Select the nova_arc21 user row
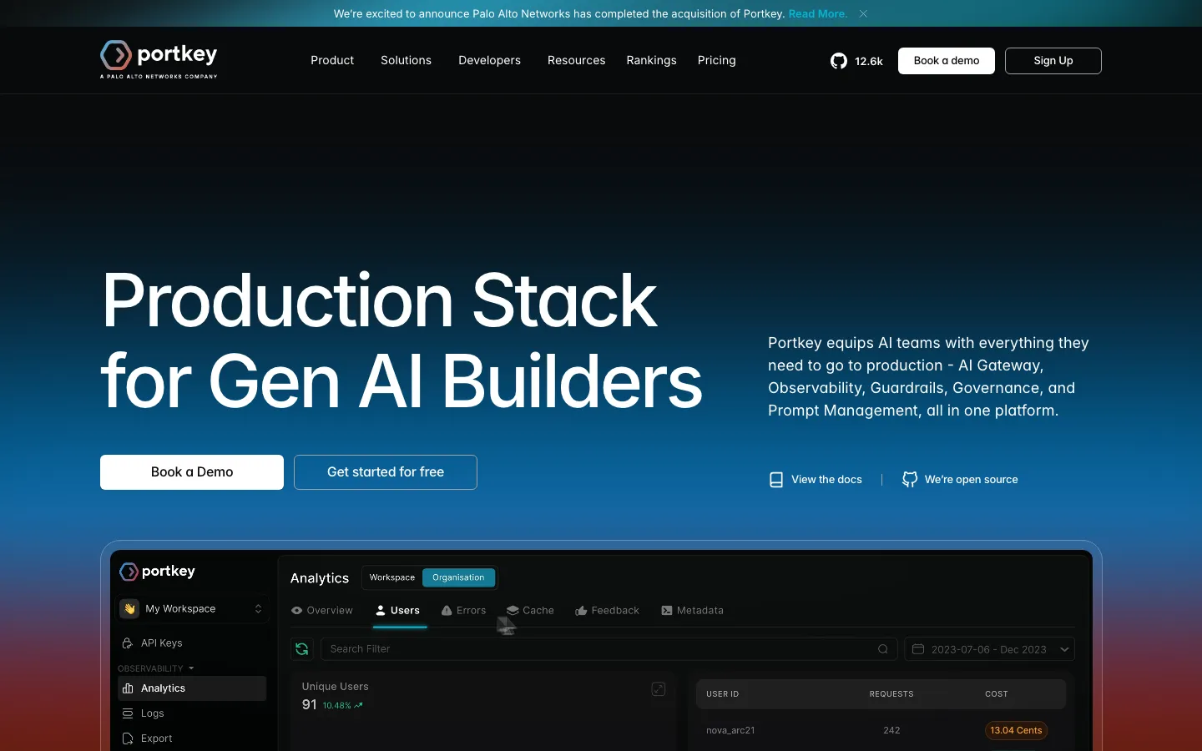1202x751 pixels. point(881,731)
